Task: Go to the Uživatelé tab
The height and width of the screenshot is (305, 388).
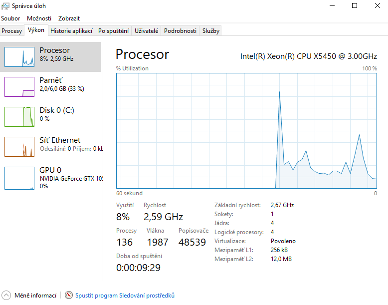Action: (147, 31)
